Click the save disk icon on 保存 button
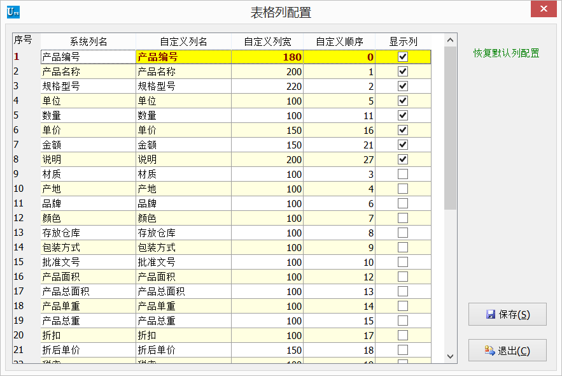This screenshot has width=562, height=376. [490, 314]
